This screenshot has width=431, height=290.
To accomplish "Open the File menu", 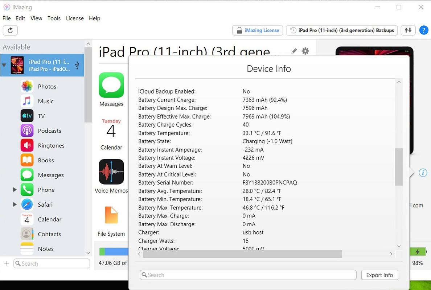I will 7,18.
